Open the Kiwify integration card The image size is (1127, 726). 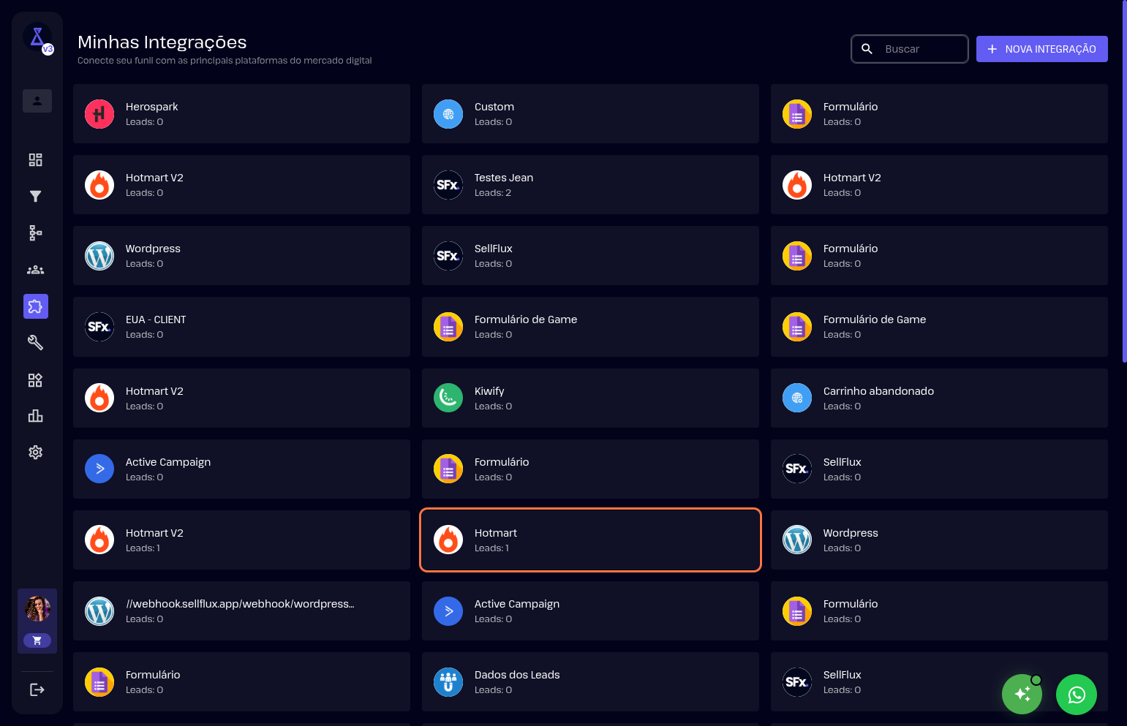(590, 398)
